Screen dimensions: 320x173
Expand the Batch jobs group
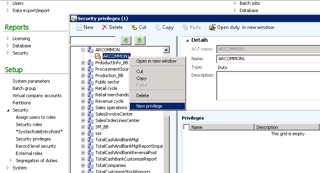235,3
